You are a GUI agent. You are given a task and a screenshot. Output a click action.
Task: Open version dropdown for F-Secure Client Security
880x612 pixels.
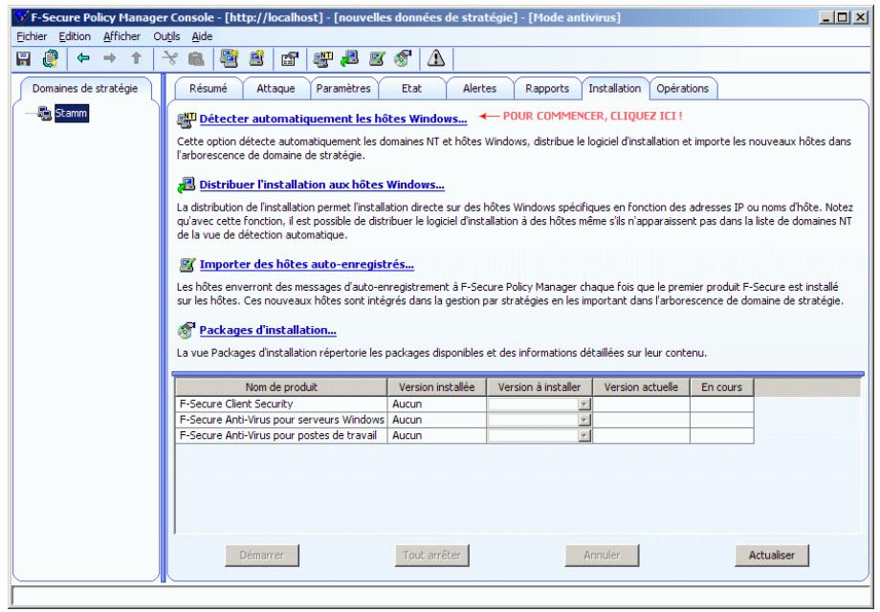[x=584, y=404]
